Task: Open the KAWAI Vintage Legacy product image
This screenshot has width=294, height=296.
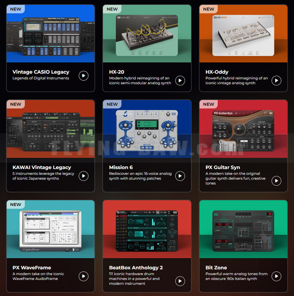Action: click(51, 129)
